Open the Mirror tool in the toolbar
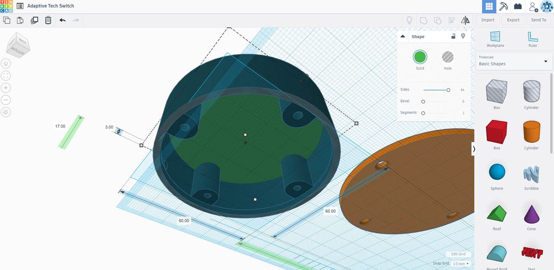 point(465,20)
